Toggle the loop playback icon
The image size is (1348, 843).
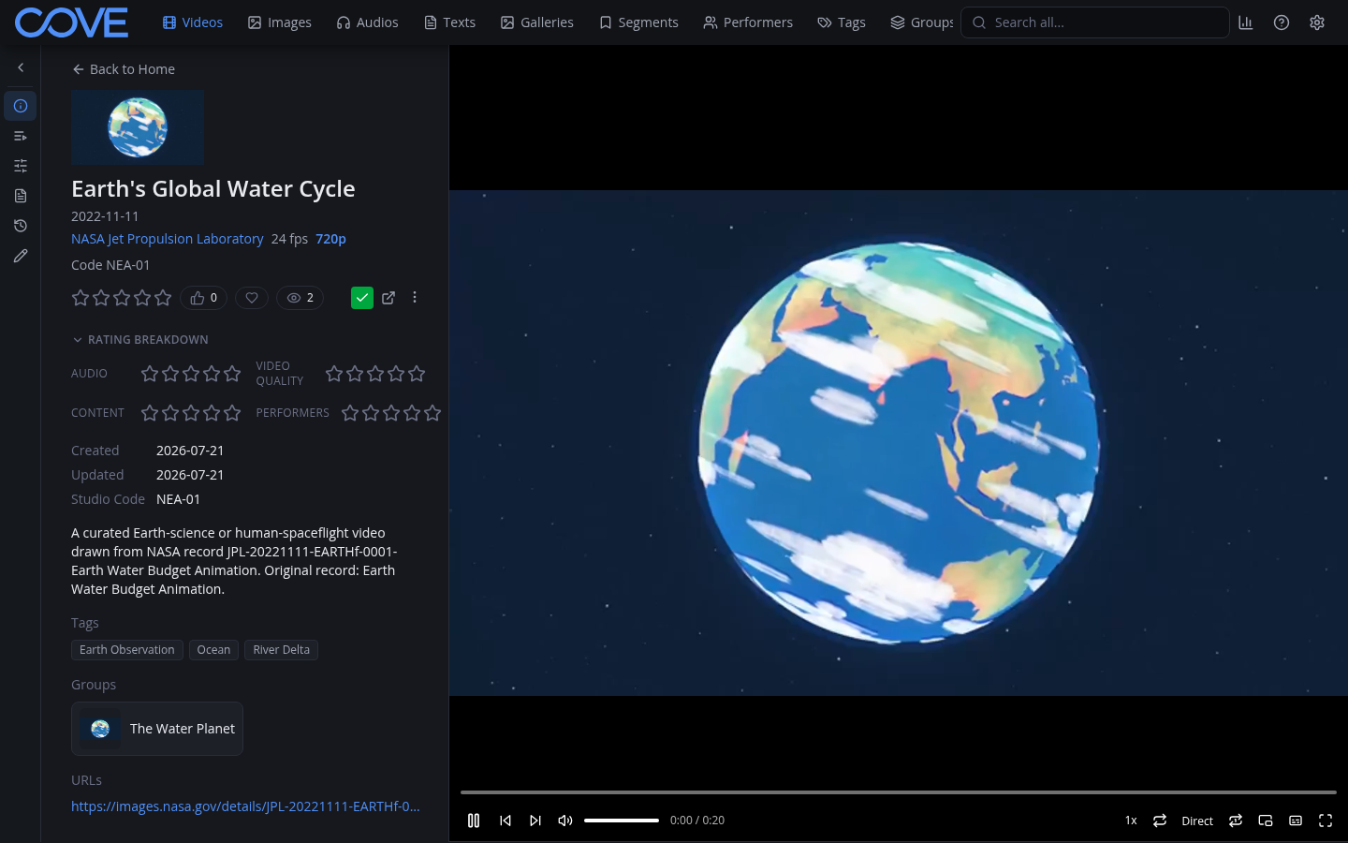point(1160,821)
